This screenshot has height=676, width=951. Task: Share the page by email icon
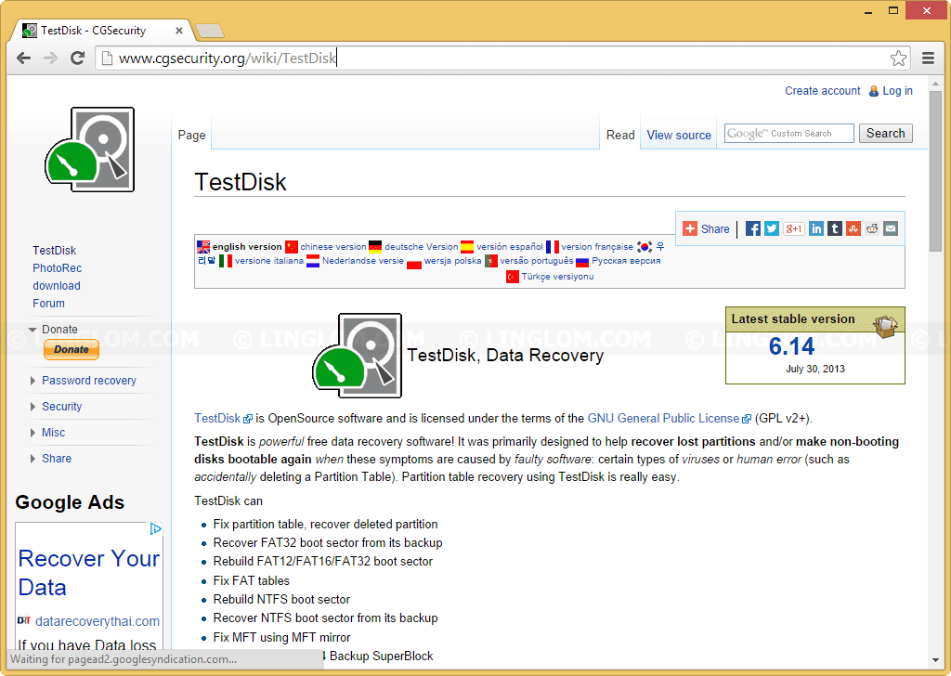(891, 228)
